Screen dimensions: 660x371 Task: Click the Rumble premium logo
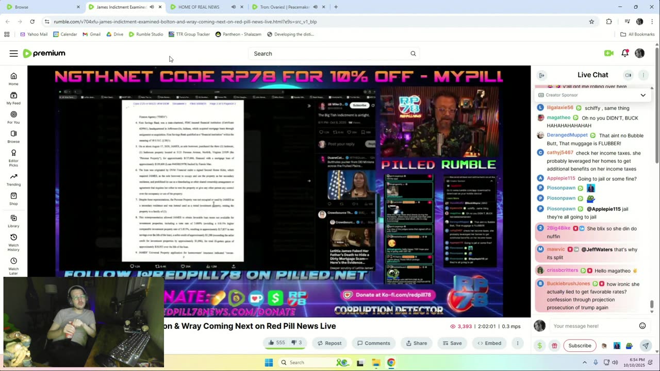44,54
